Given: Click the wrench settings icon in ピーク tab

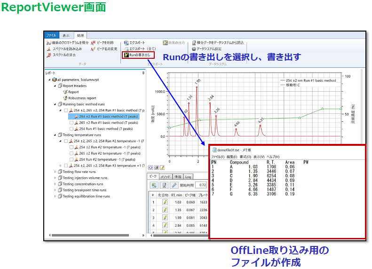Looking at the screenshot, I should pos(174,185).
